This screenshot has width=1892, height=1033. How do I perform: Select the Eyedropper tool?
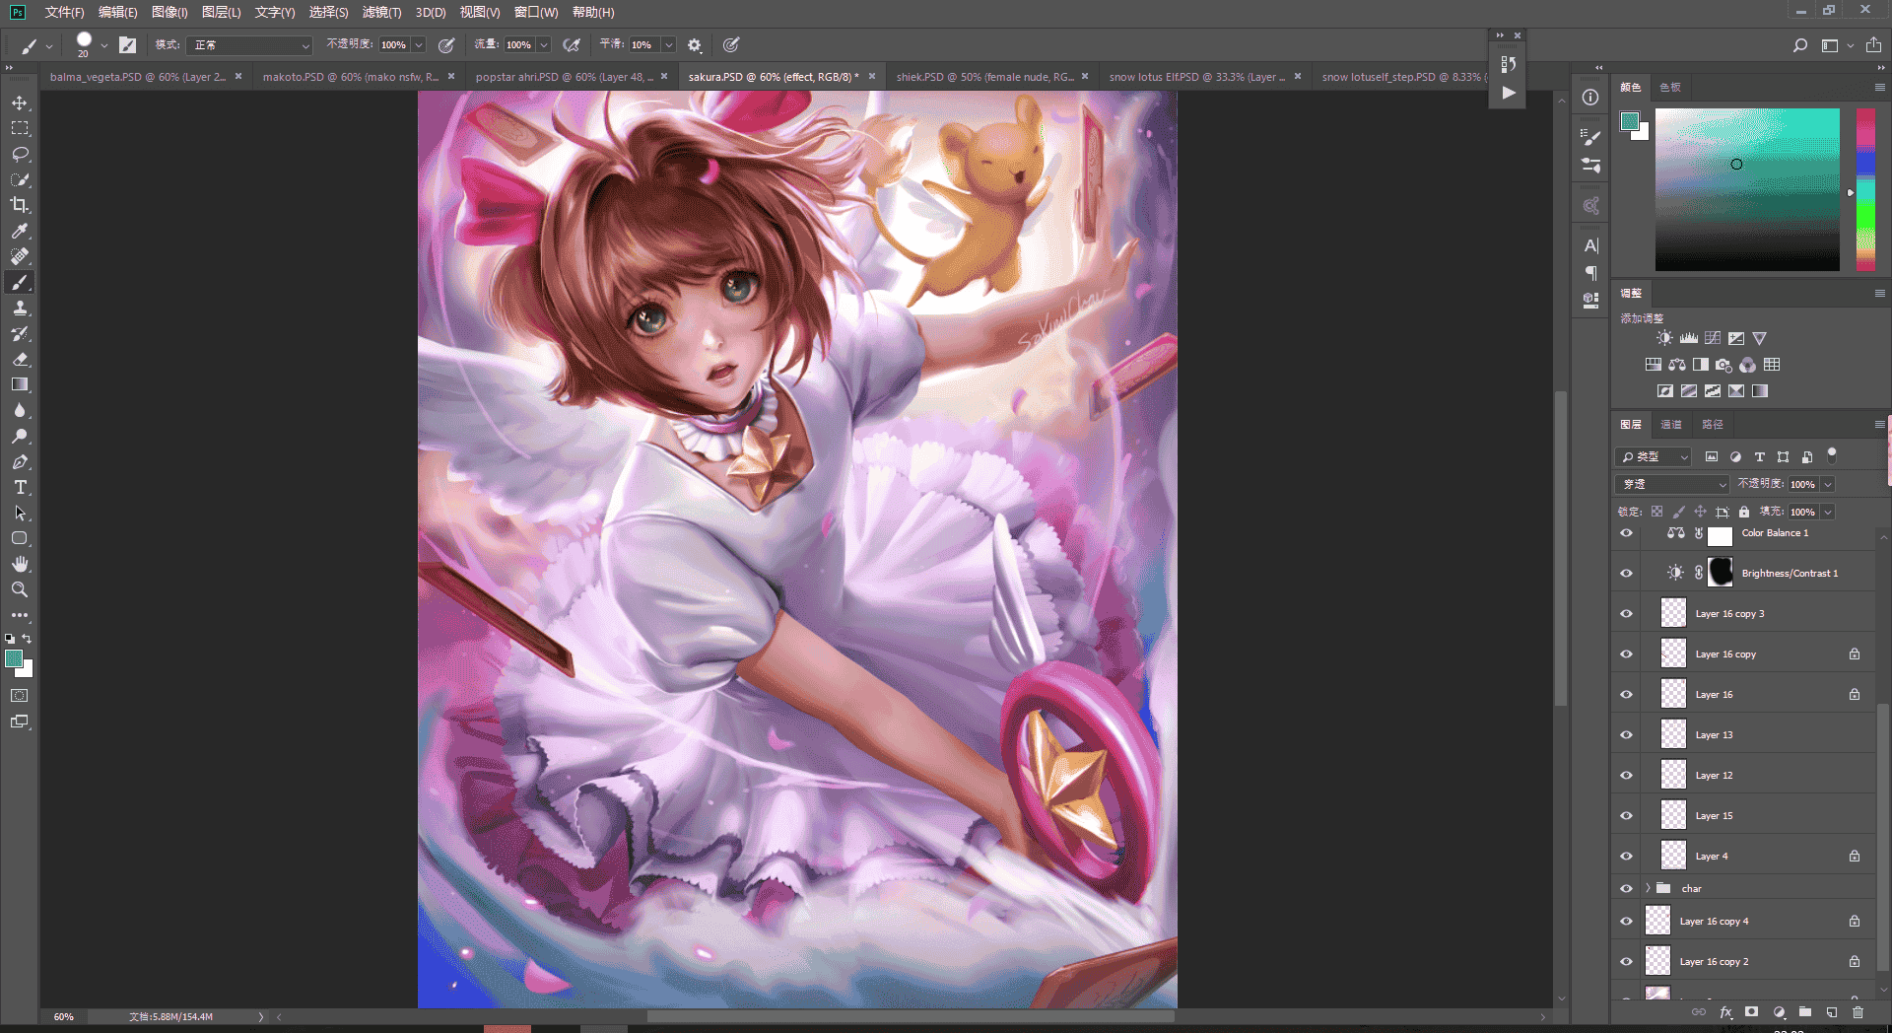click(20, 231)
